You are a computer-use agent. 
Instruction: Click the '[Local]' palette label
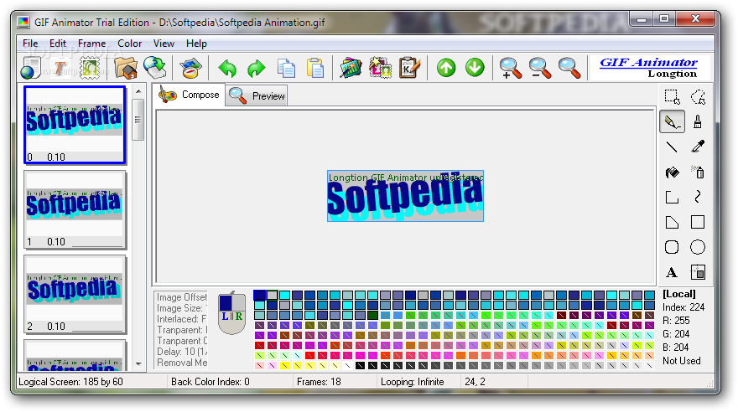click(x=678, y=294)
